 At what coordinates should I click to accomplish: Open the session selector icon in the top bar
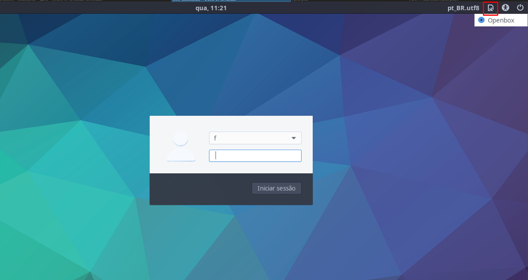click(x=490, y=8)
